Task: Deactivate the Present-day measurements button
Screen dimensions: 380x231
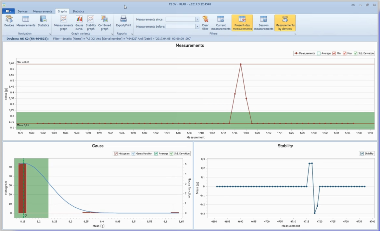Action: [242, 22]
